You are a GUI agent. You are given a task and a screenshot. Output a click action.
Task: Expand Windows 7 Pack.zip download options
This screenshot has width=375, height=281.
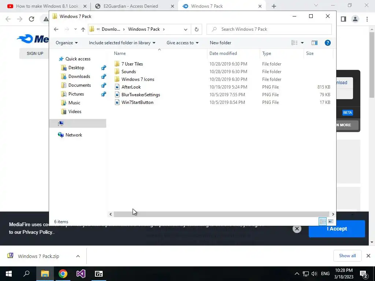tap(78, 256)
